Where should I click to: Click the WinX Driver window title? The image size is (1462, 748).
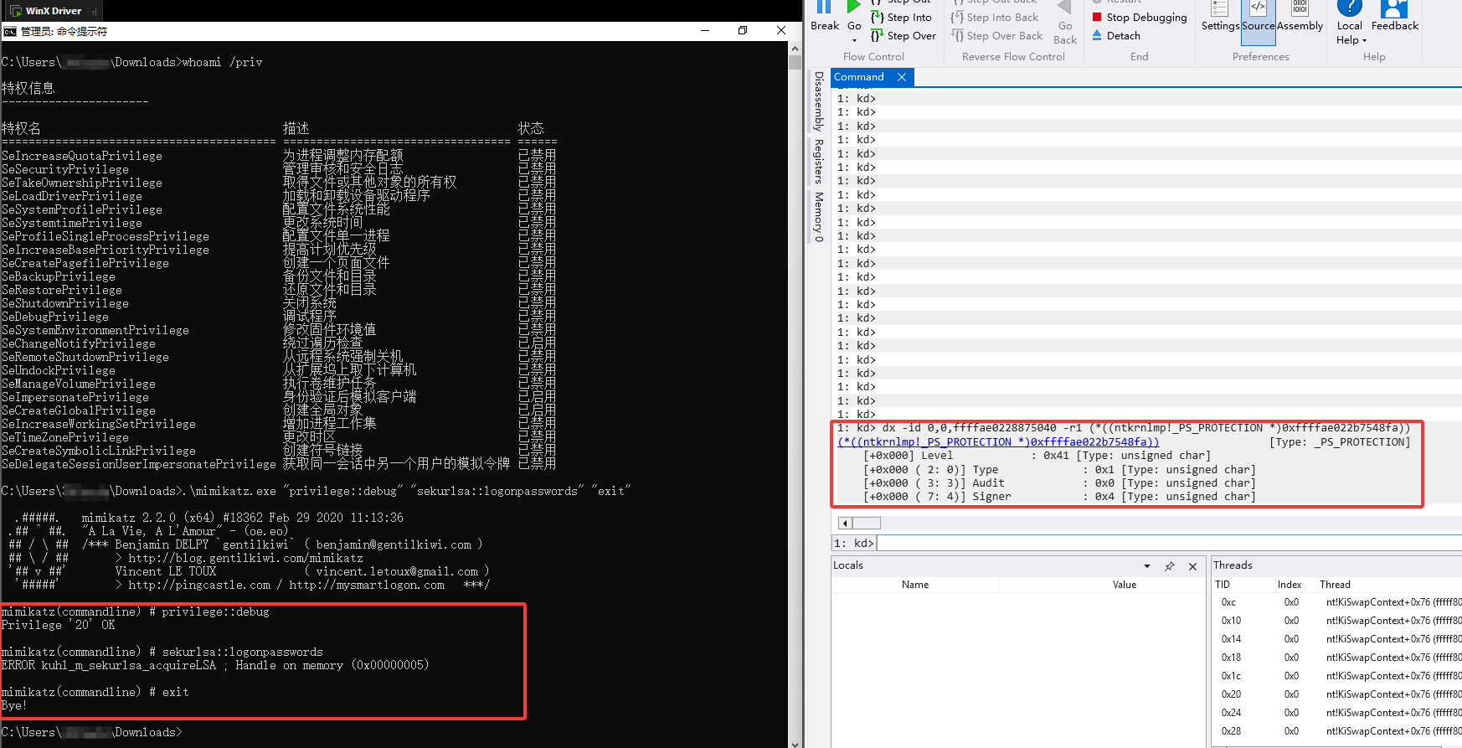[x=54, y=11]
